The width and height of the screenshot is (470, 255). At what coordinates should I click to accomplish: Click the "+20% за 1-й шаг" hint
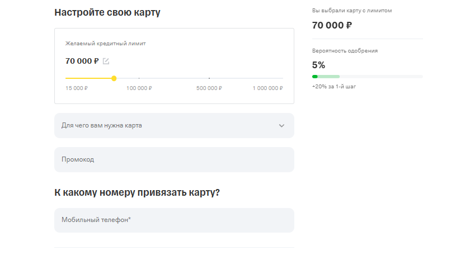pos(334,87)
